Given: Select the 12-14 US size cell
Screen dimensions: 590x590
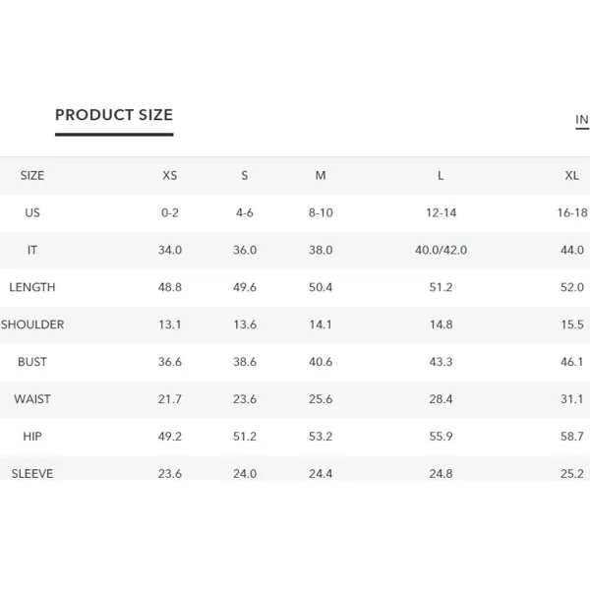Looking at the screenshot, I should tap(441, 212).
